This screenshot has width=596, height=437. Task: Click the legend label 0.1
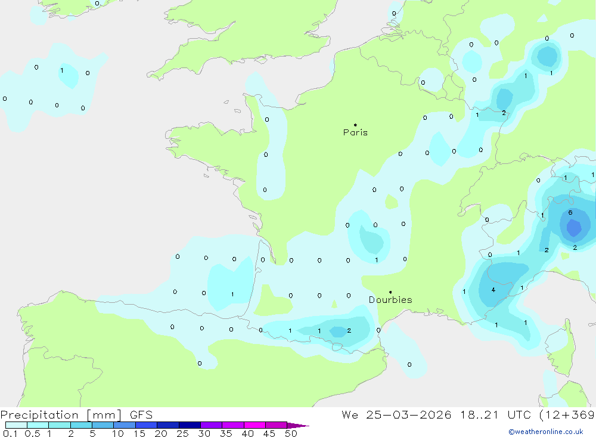point(10,433)
